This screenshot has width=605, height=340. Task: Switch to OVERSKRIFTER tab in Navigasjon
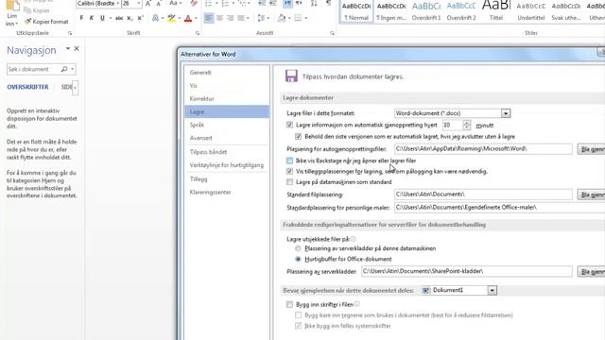(27, 87)
